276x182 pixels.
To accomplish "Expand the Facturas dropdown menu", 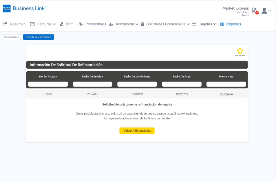I will click(54, 24).
